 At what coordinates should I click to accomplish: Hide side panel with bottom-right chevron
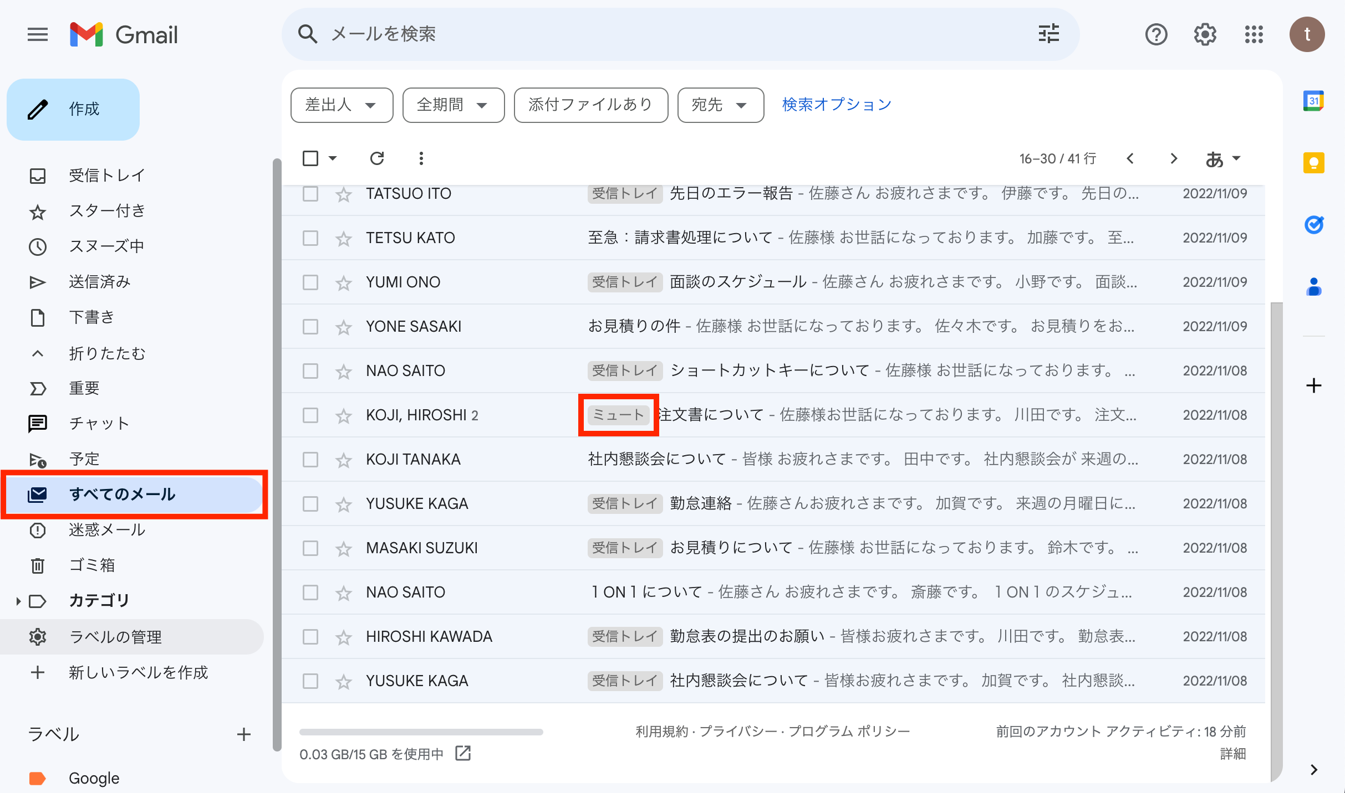(x=1313, y=770)
